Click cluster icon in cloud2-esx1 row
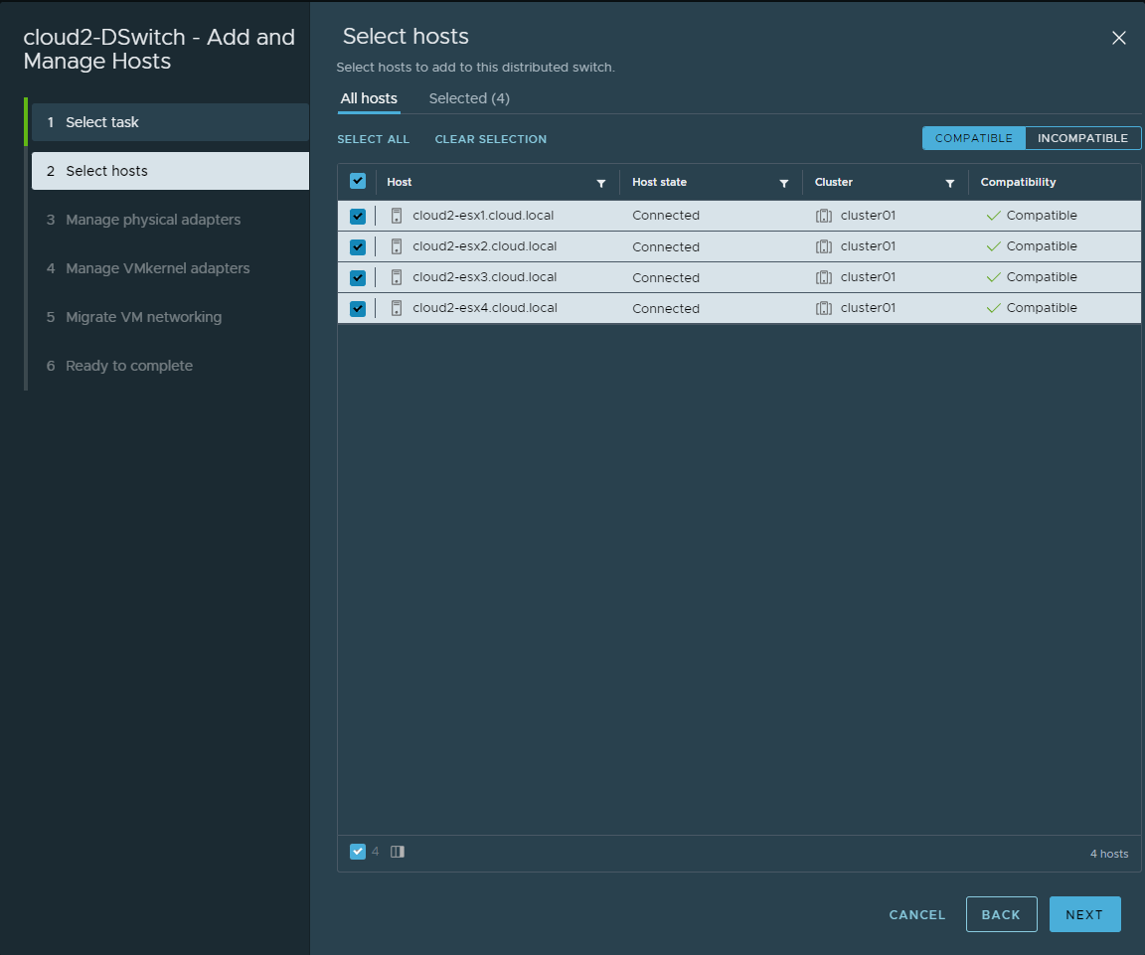This screenshot has height=955, width=1145. [824, 216]
